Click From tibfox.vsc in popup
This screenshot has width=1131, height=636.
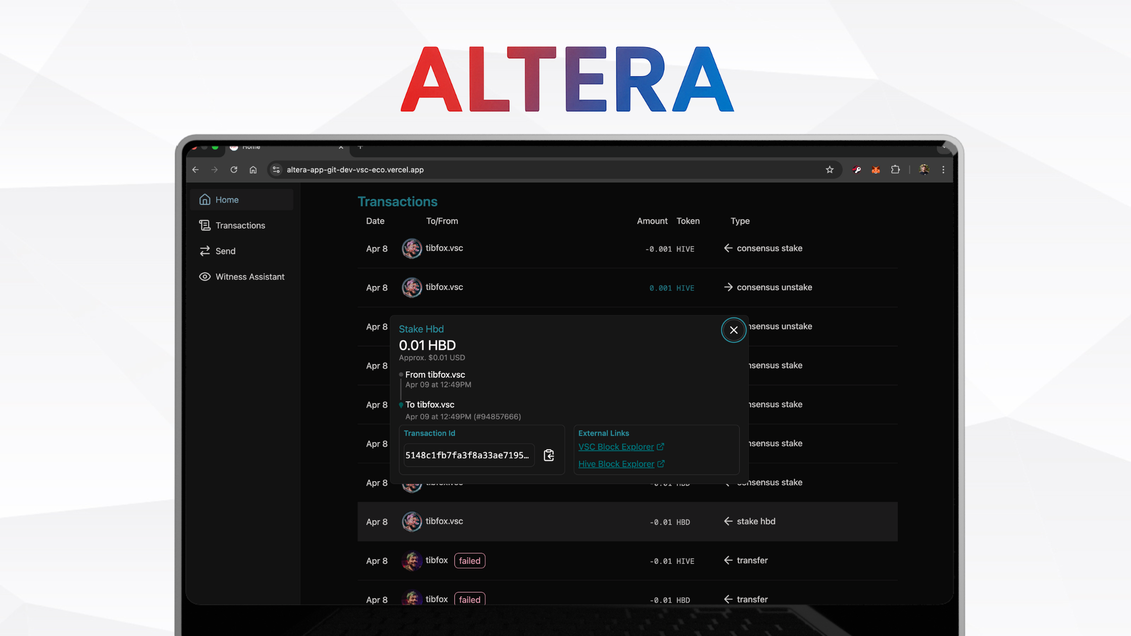click(x=435, y=375)
